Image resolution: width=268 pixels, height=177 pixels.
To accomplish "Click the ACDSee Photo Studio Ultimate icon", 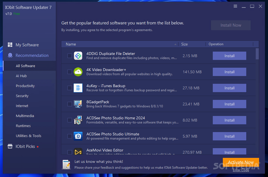I will (78, 136).
